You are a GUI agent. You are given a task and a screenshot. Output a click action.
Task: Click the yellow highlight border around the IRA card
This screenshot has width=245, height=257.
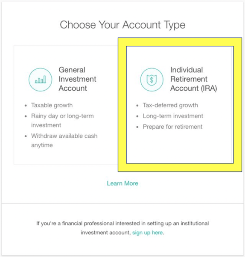(x=180, y=167)
